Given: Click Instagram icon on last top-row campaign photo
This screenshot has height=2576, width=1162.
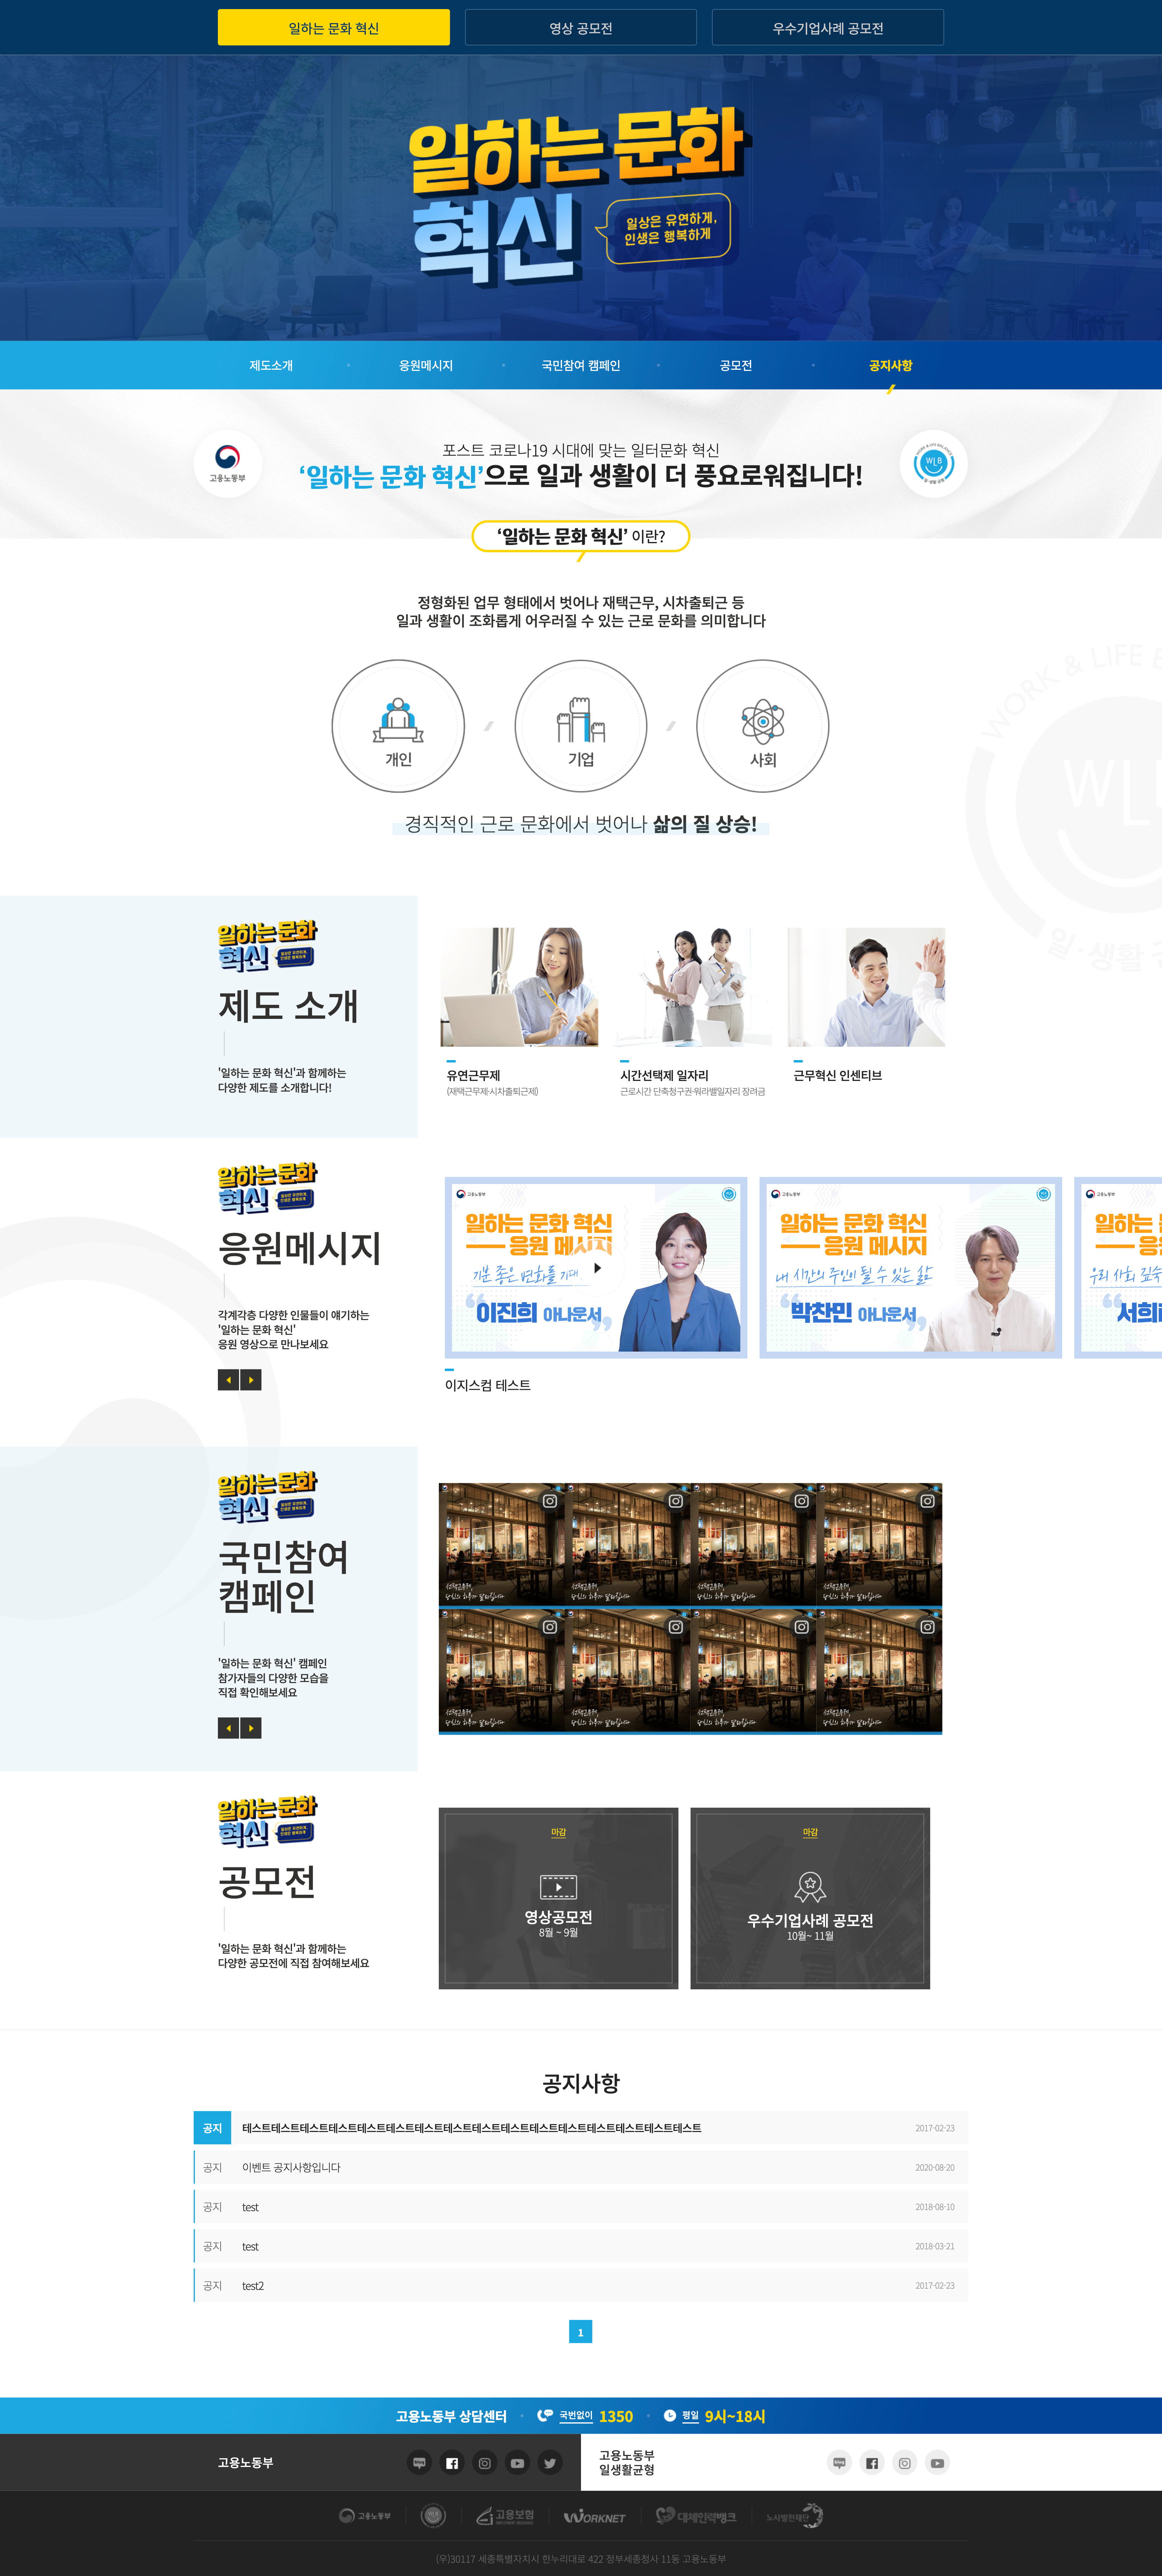Looking at the screenshot, I should 927,1501.
